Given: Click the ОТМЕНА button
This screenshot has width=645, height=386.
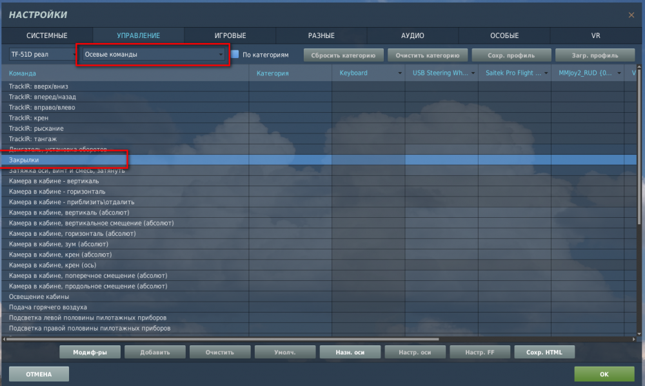Looking at the screenshot, I should (x=39, y=374).
